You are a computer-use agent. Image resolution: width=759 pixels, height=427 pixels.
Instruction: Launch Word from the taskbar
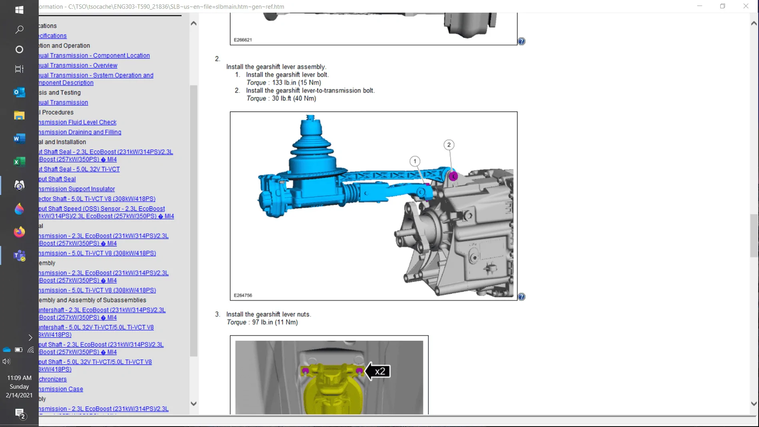(19, 139)
